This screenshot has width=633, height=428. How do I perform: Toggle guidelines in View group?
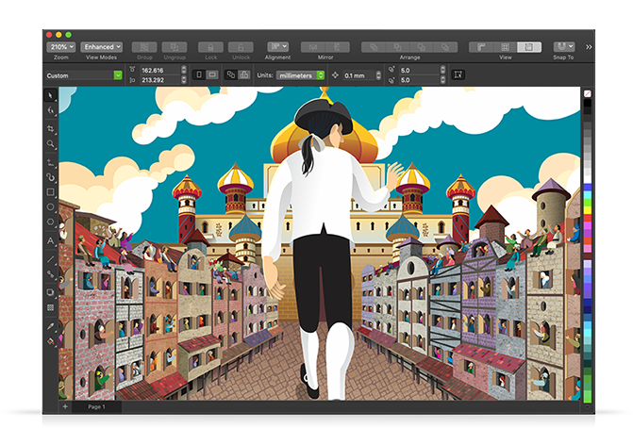pyautogui.click(x=529, y=47)
